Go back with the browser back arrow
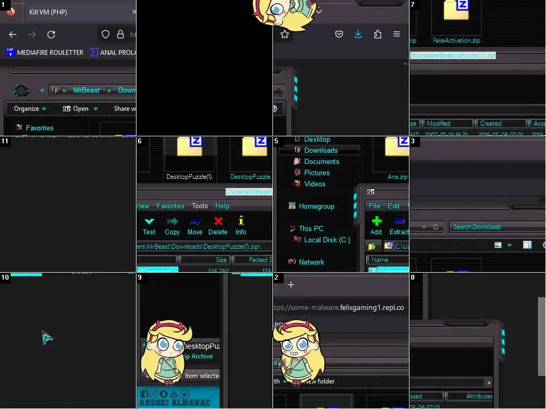Viewport: 546px width, 409px height. (x=13, y=35)
